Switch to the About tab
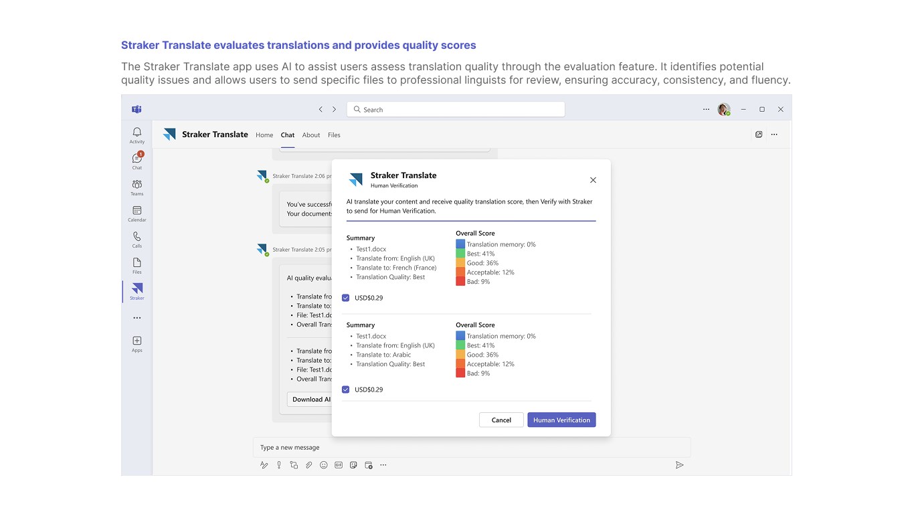914x514 pixels. 311,135
